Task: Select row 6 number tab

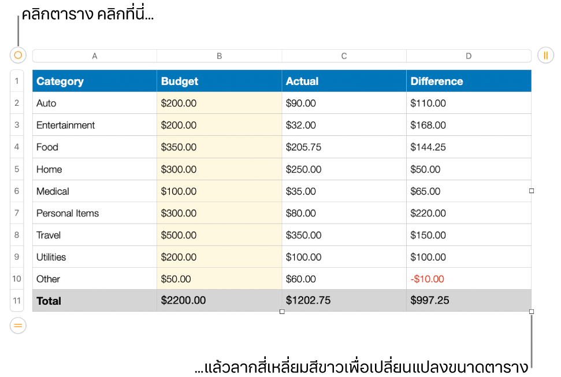Action: [17, 191]
